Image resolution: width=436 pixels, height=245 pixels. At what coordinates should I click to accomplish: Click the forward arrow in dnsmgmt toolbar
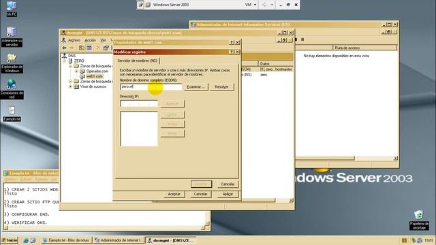[72, 48]
